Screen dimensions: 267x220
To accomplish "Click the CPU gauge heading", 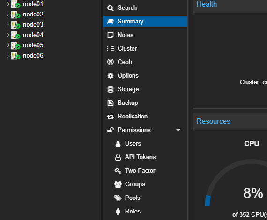I will (x=252, y=144).
